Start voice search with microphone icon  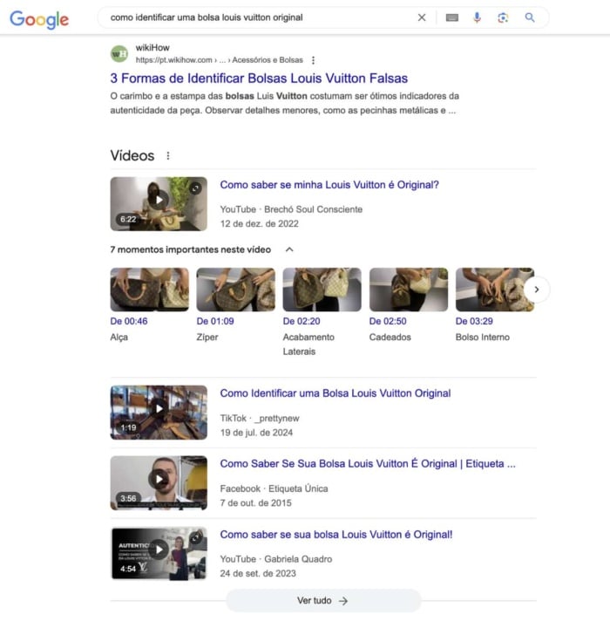coord(477,17)
